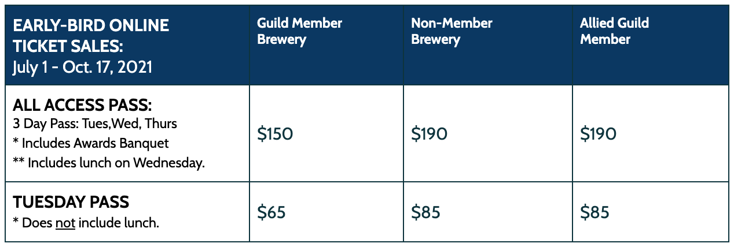Click the Guild Member Brewery column header
This screenshot has width=734, height=247.
pos(299,31)
